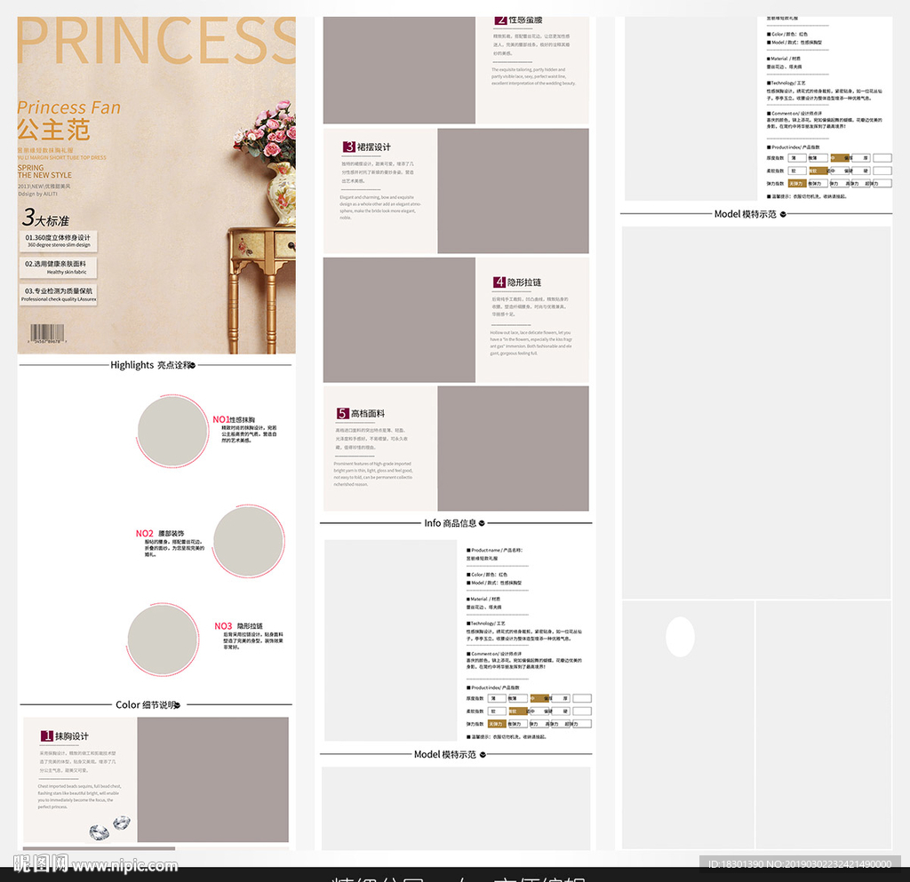Click the pink rose flower vase
The width and height of the screenshot is (910, 882).
pyautogui.click(x=274, y=155)
